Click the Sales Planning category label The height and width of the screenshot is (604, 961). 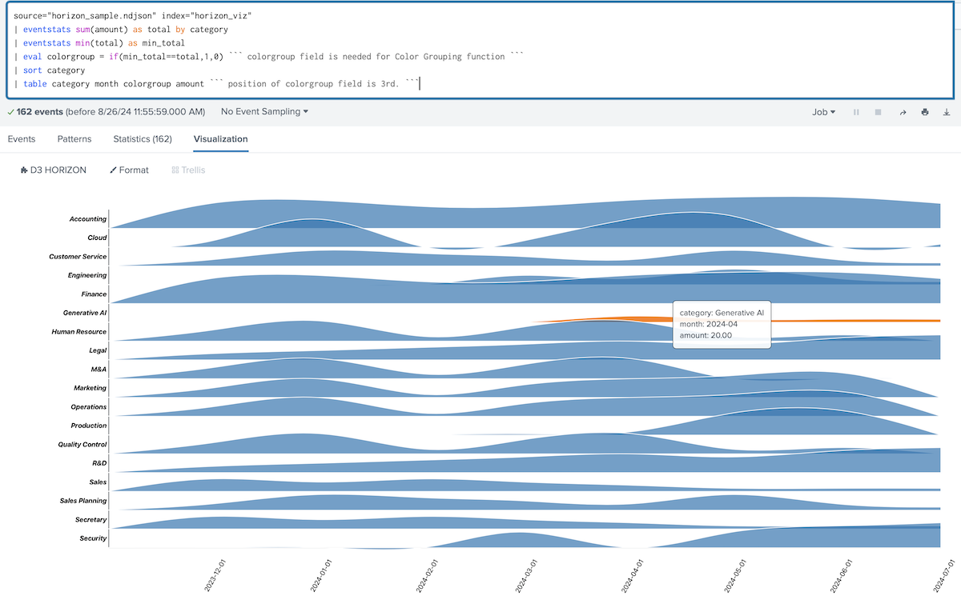point(83,501)
